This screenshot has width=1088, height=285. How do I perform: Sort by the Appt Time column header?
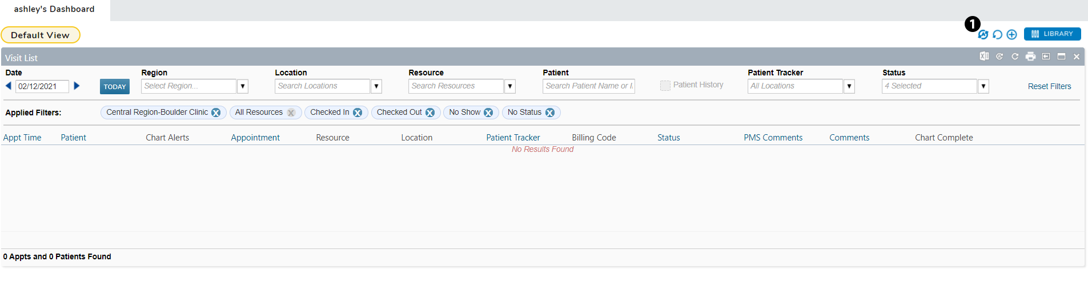(22, 138)
